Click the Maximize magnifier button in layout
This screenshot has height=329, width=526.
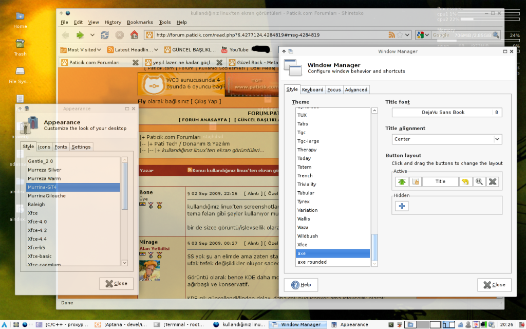click(x=479, y=181)
